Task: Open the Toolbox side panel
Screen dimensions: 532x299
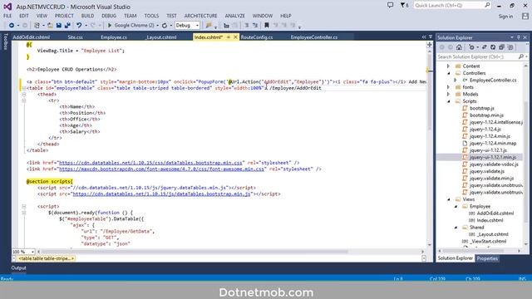Action: pos(6,42)
